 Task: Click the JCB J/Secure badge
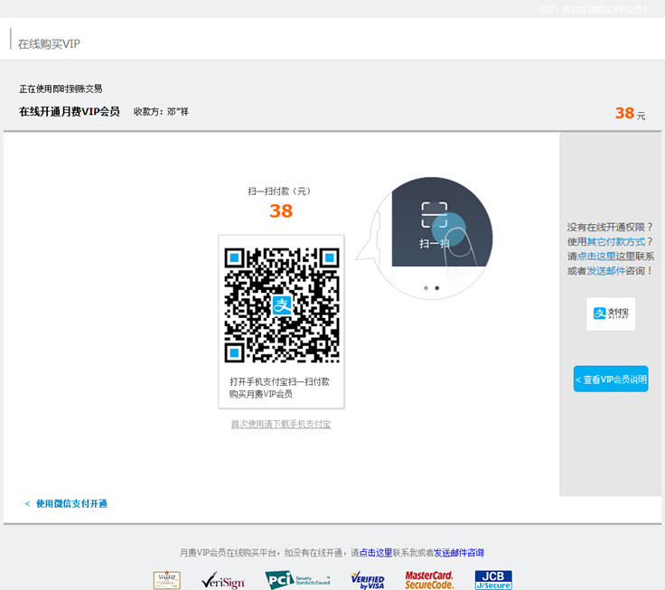493,580
